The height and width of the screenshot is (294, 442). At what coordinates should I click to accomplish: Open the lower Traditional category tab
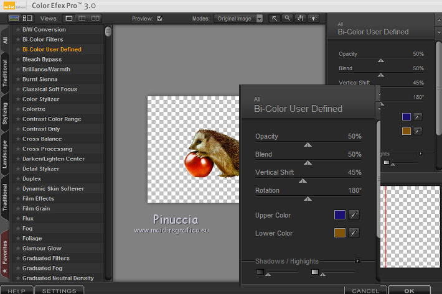[x=5, y=197]
